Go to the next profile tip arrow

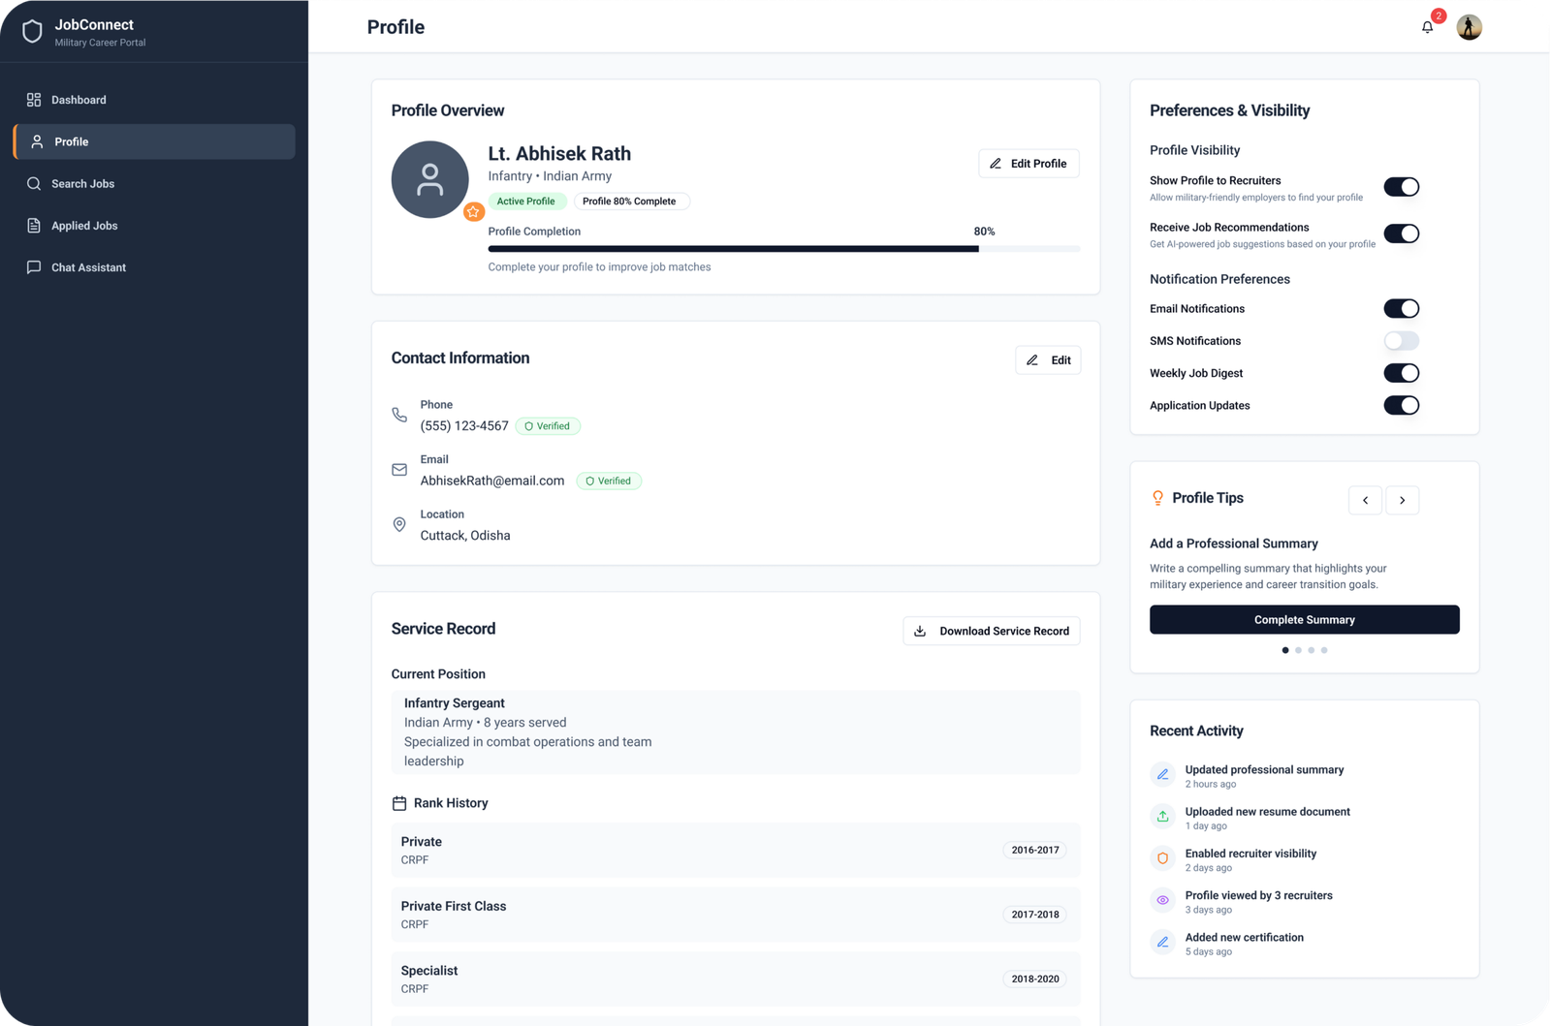[1402, 500]
